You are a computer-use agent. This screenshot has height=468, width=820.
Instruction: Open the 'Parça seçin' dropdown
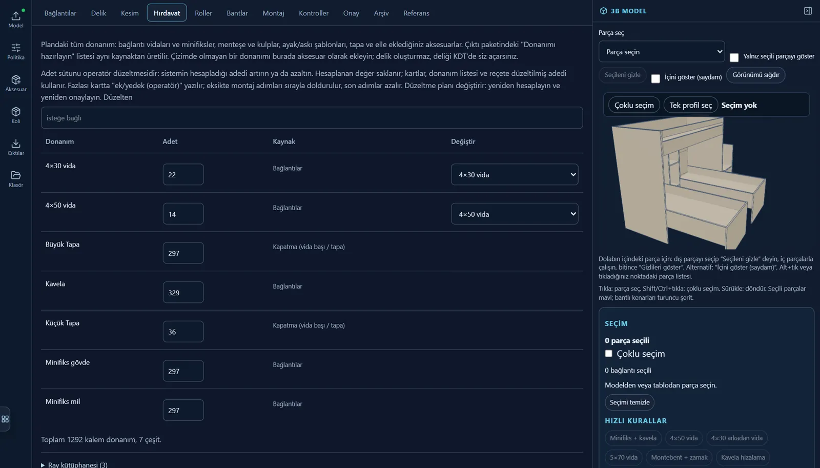(x=662, y=52)
